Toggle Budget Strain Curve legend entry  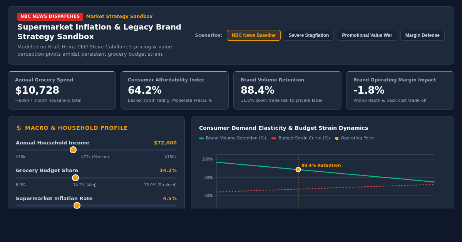coord(301,138)
